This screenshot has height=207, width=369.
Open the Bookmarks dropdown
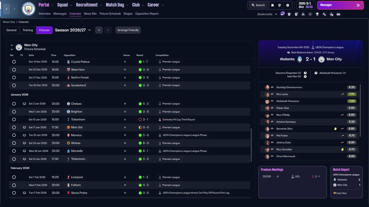pyautogui.click(x=267, y=14)
